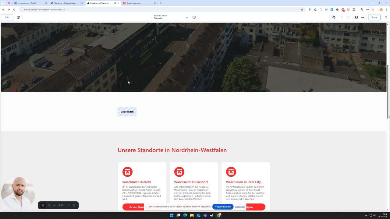Viewport: 390px width, 219px height.
Task: Click the Waschsalon Düsseldorf card title
Action: tap(191, 182)
